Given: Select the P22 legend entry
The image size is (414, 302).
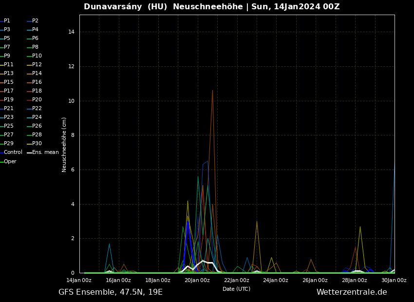Looking at the screenshot, I should coord(37,109).
